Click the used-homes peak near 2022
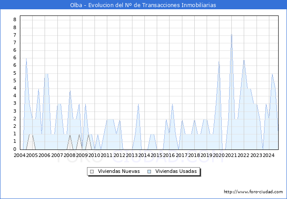This screenshot has height=199, width=287. [x=244, y=60]
